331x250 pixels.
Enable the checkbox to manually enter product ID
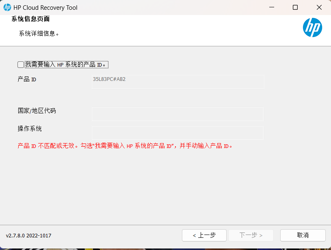[x=20, y=64]
